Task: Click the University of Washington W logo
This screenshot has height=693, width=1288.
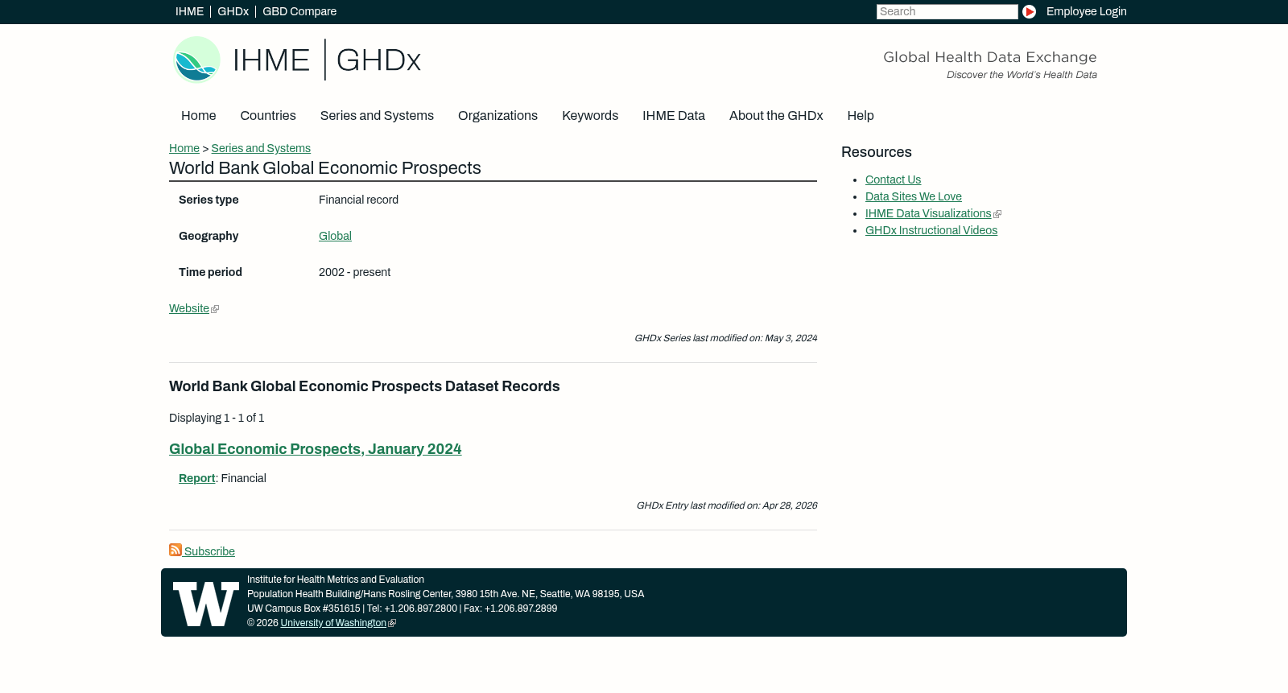Action: pyautogui.click(x=206, y=604)
